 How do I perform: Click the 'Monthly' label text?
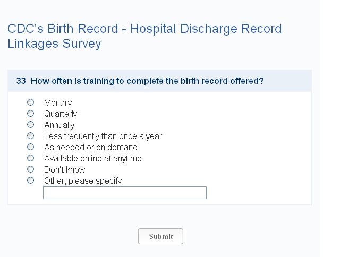click(x=58, y=103)
